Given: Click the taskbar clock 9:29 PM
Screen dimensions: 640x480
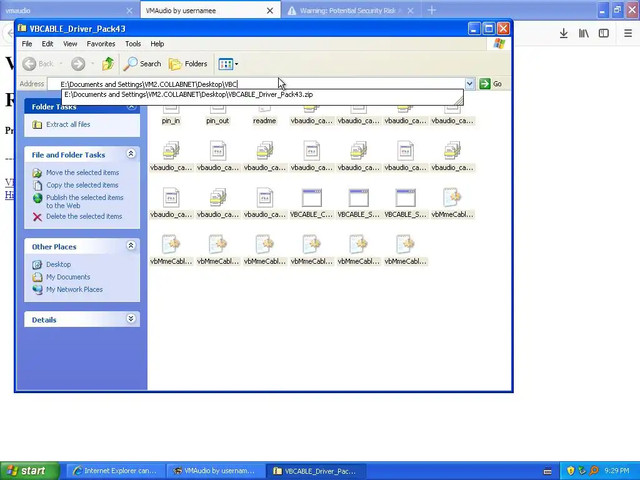Looking at the screenshot, I should coord(617,471).
